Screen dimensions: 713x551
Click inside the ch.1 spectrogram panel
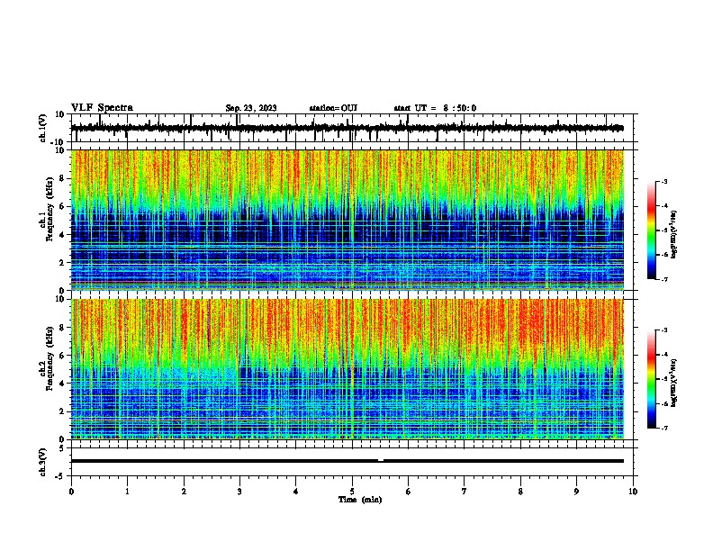[x=347, y=220]
